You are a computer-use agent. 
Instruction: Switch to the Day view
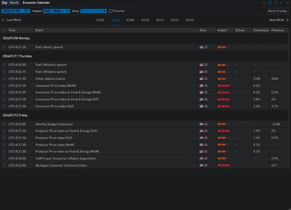click(x=5, y=3)
